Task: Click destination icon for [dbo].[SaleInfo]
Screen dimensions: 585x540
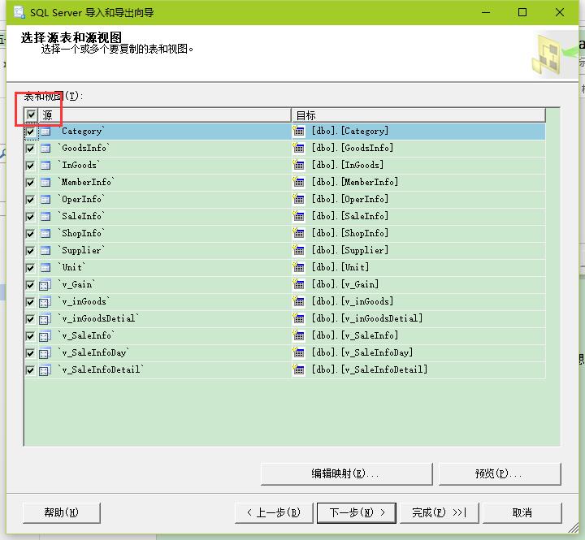Action: [298, 216]
